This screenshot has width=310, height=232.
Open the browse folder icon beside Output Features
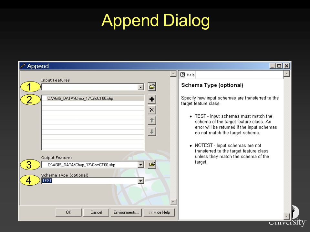pyautogui.click(x=152, y=164)
